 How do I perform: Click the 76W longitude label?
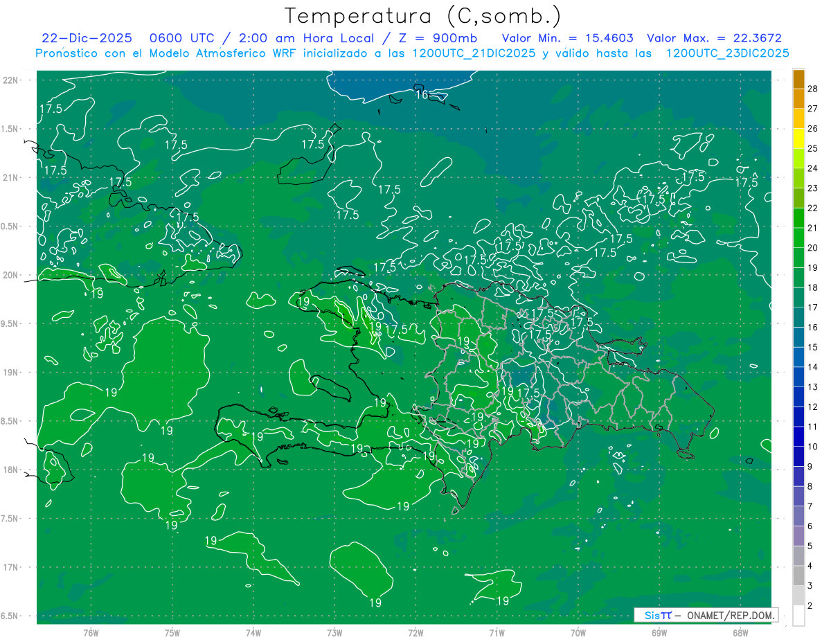click(91, 632)
